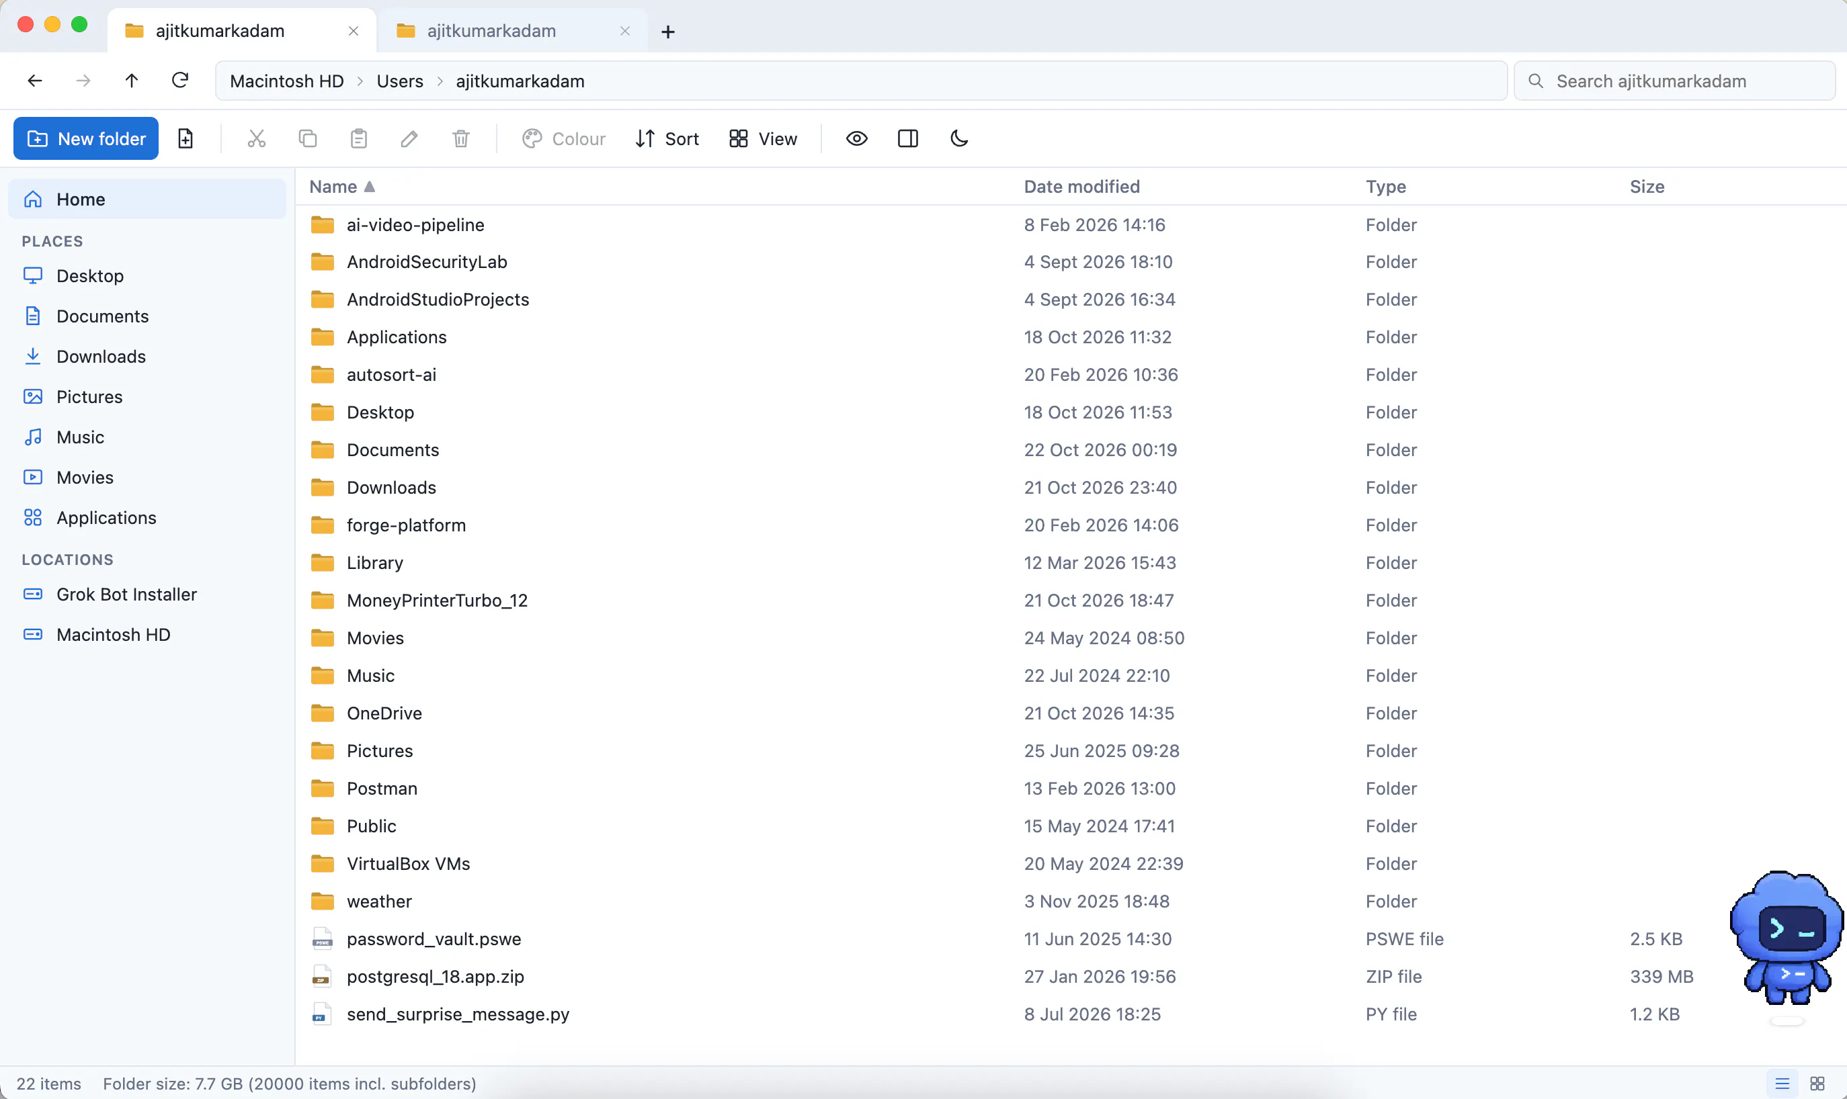Refresh the current folder listing

click(x=180, y=81)
